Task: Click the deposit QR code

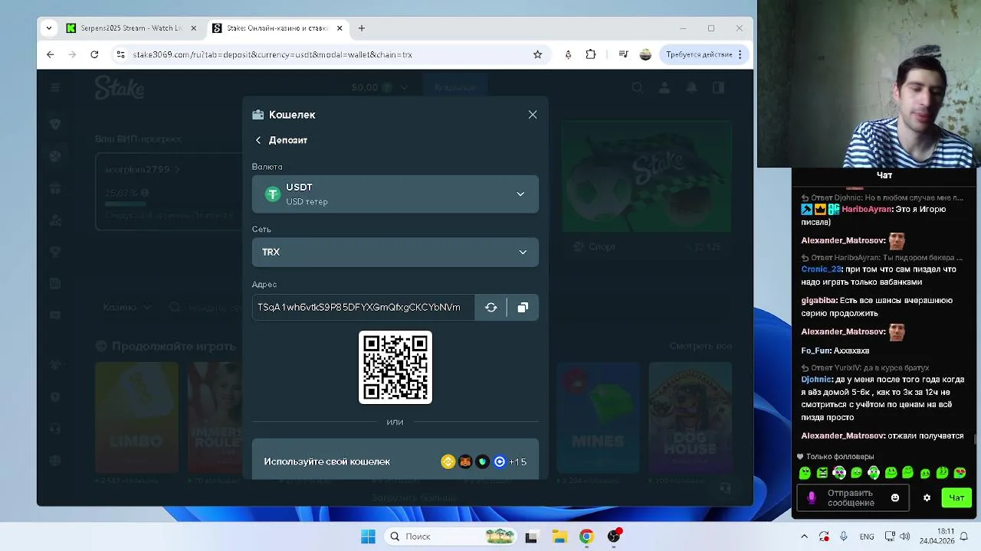Action: tap(395, 367)
